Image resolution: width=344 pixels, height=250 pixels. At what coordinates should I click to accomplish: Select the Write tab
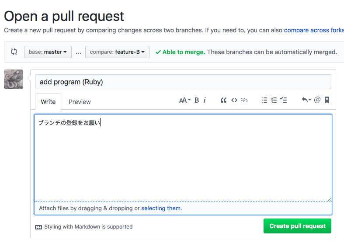click(x=48, y=102)
